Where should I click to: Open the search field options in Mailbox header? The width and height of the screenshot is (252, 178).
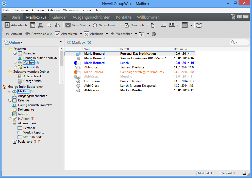[x=234, y=42]
